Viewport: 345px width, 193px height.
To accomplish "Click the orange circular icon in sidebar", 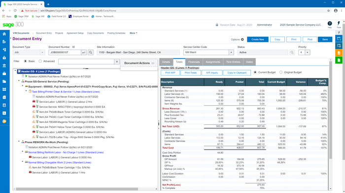I will (4, 121).
